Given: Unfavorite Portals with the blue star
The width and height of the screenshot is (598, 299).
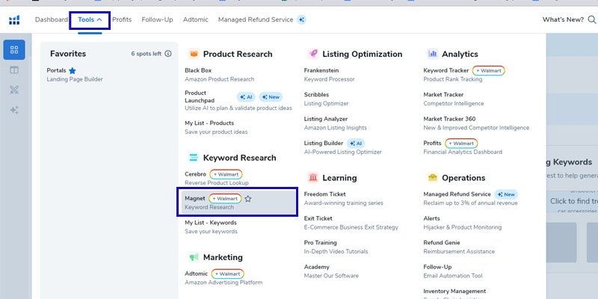Looking at the screenshot, I should pos(72,70).
